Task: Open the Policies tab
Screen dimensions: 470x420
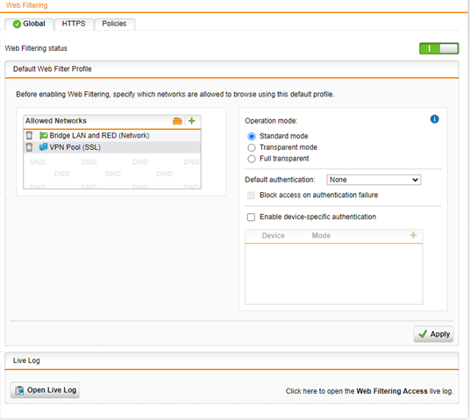Action: coord(114,24)
